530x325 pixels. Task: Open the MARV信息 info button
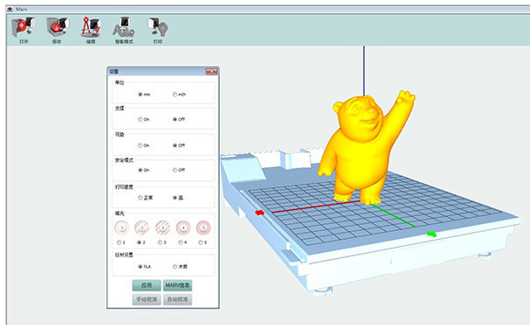click(x=178, y=285)
